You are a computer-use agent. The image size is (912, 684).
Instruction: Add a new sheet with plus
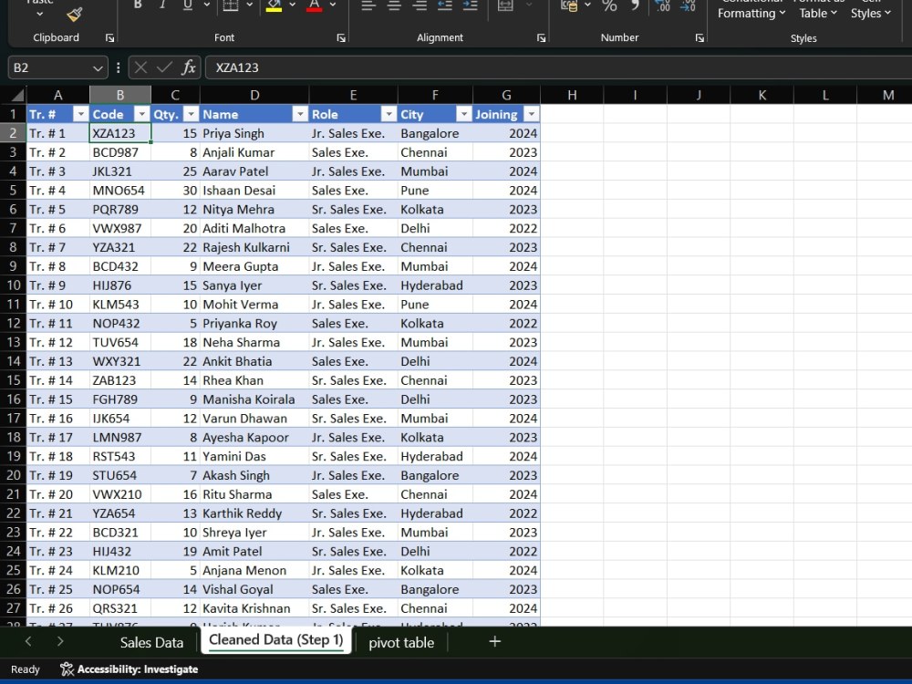pyautogui.click(x=495, y=641)
